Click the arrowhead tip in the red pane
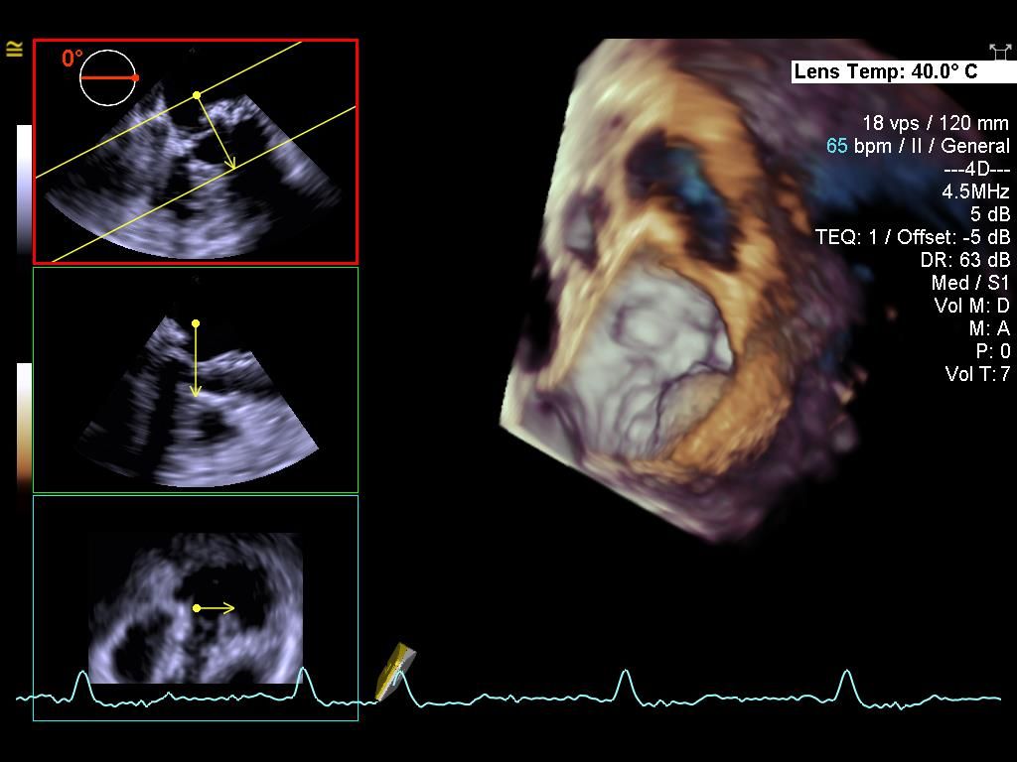 click(233, 168)
